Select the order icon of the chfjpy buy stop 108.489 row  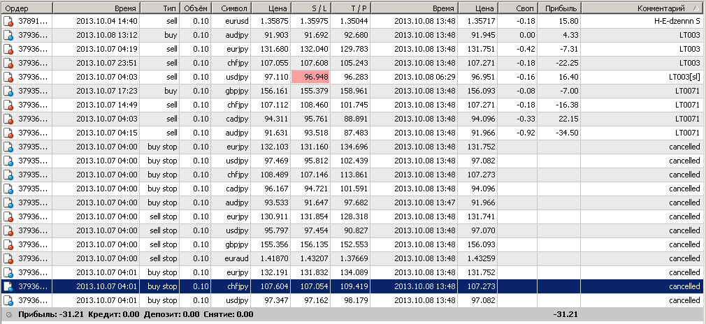coord(8,175)
